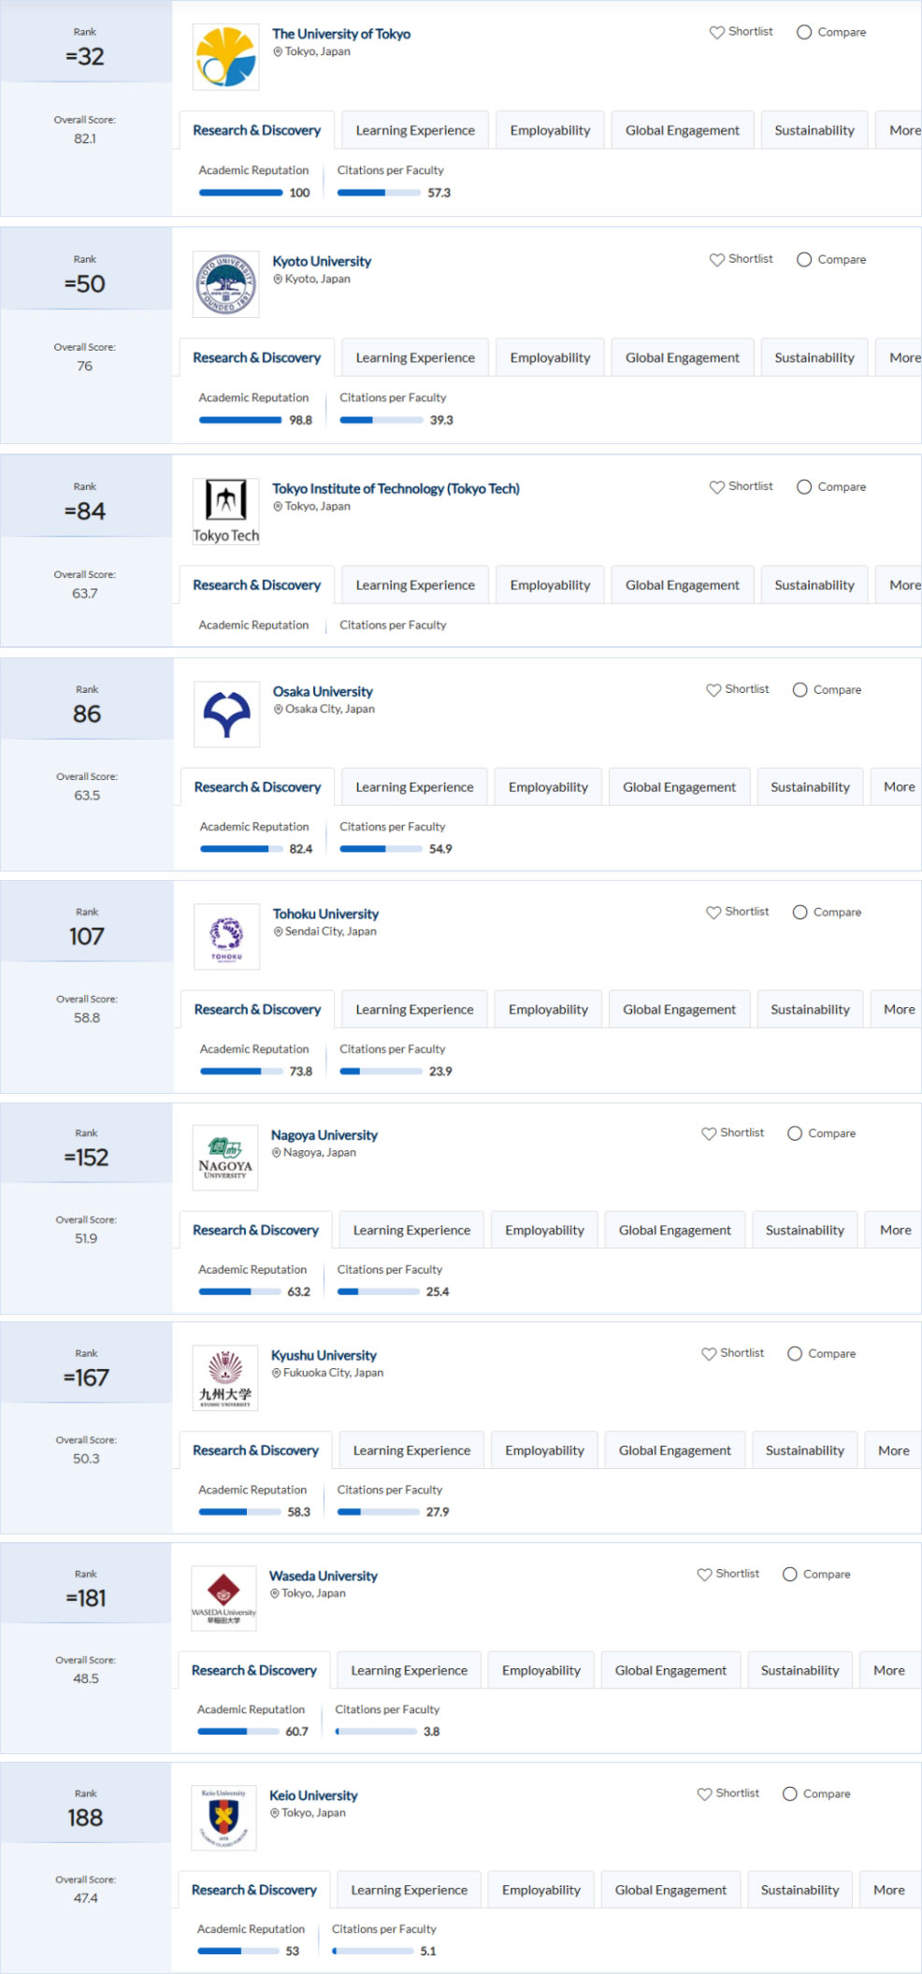Screen dimensions: 922x1974
Task: Select Compare for Osaka University
Action: [800, 690]
